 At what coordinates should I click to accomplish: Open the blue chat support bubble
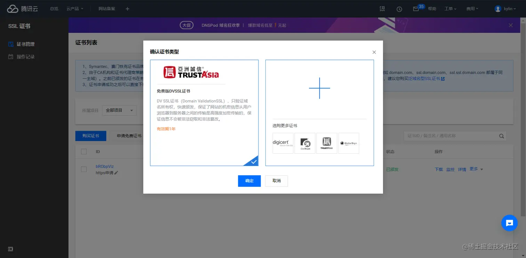coord(509,223)
